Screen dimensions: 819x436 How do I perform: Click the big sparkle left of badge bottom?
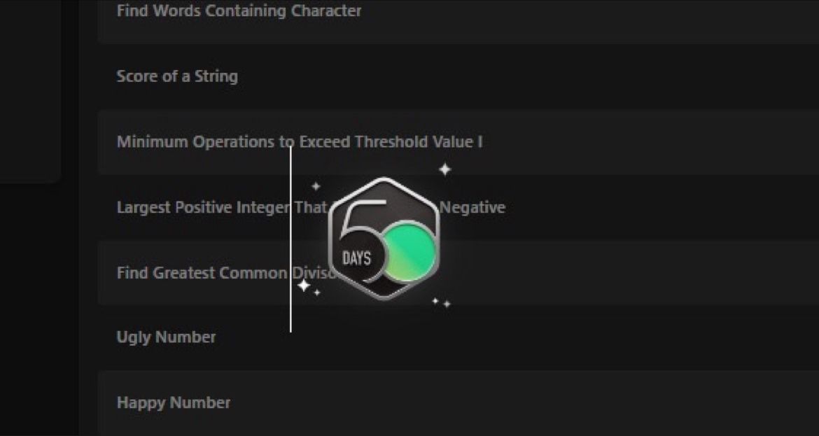tap(304, 286)
